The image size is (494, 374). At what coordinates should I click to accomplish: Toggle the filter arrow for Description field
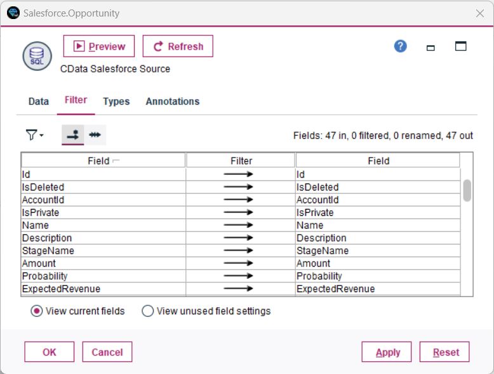tap(240, 238)
